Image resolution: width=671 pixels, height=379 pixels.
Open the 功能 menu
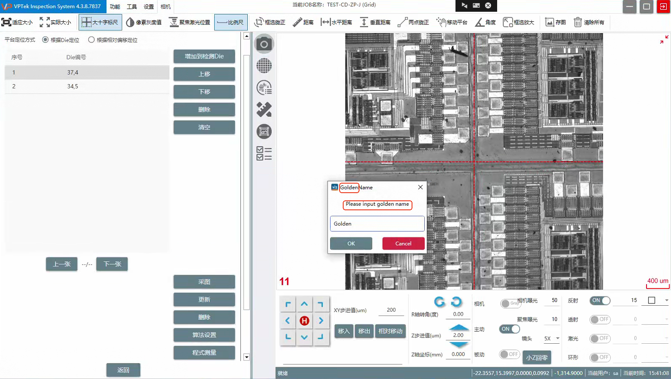115,7
